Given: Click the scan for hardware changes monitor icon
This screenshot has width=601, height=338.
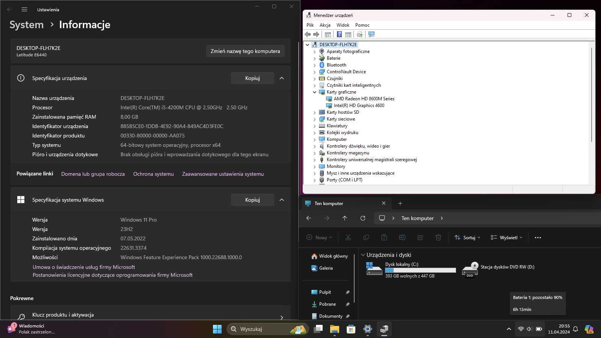Looking at the screenshot, I should coord(371,35).
